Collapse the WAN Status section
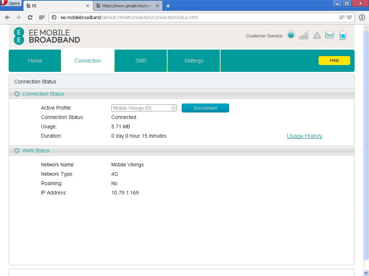The image size is (369, 276). (17, 151)
